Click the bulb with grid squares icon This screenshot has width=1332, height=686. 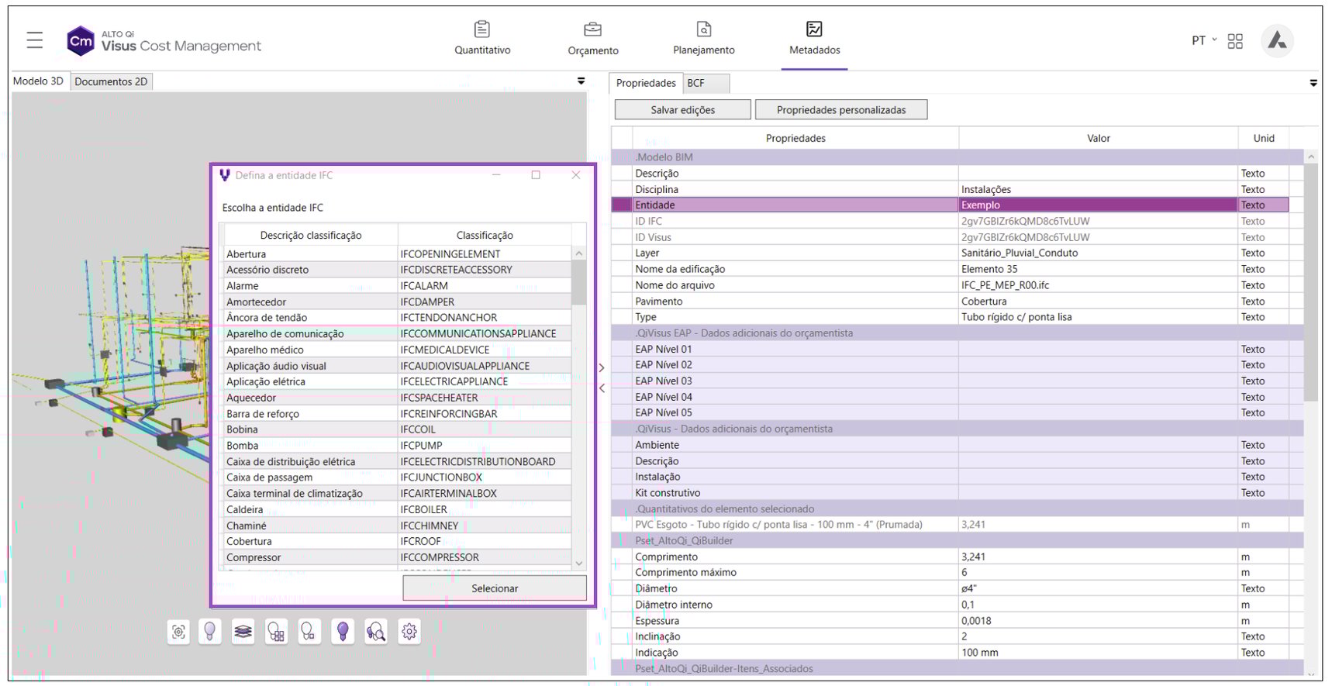[276, 632]
